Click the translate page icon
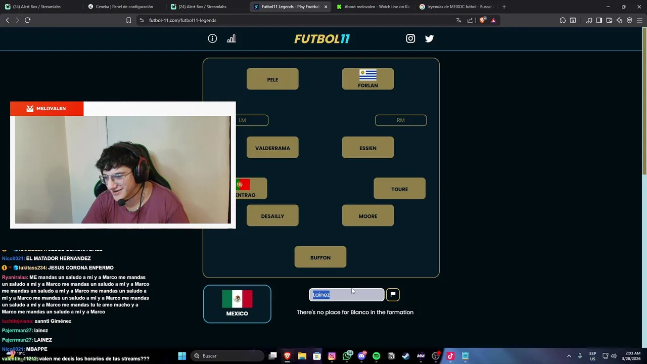Image resolution: width=647 pixels, height=364 pixels. tap(458, 20)
